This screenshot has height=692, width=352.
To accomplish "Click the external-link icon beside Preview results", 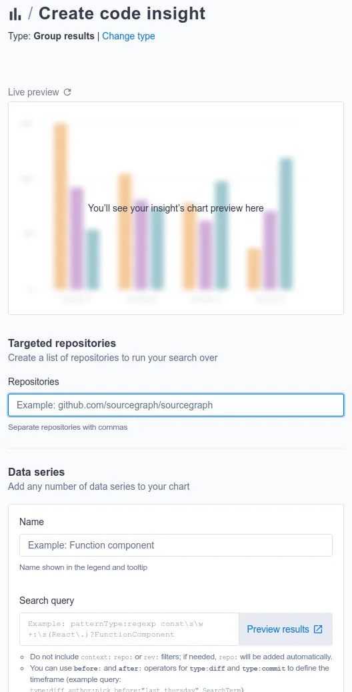I will tap(318, 629).
